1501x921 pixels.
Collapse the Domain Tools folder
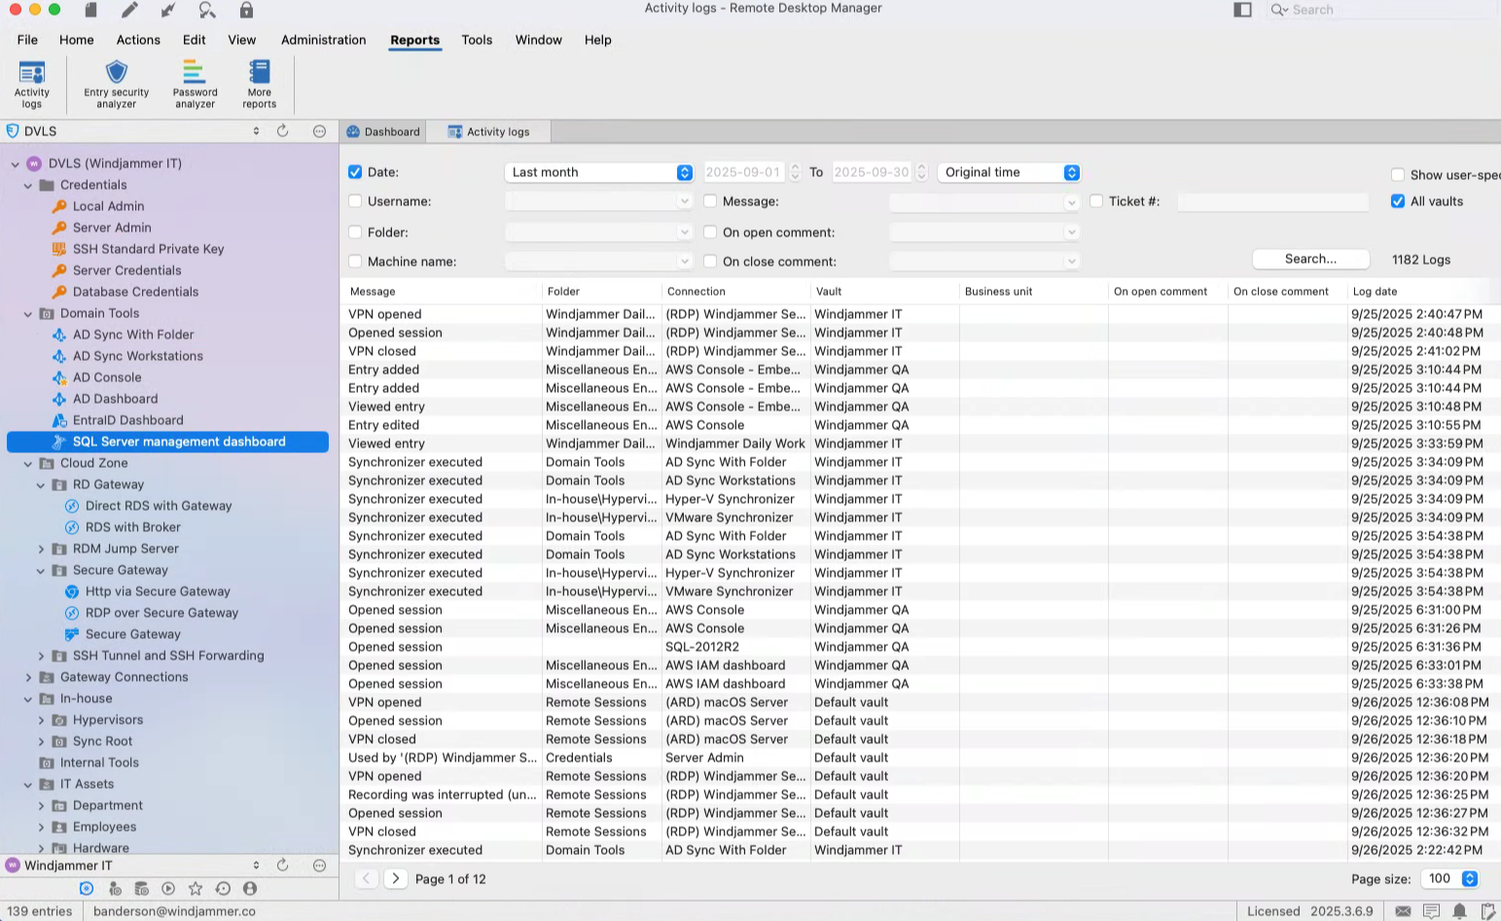click(x=28, y=313)
